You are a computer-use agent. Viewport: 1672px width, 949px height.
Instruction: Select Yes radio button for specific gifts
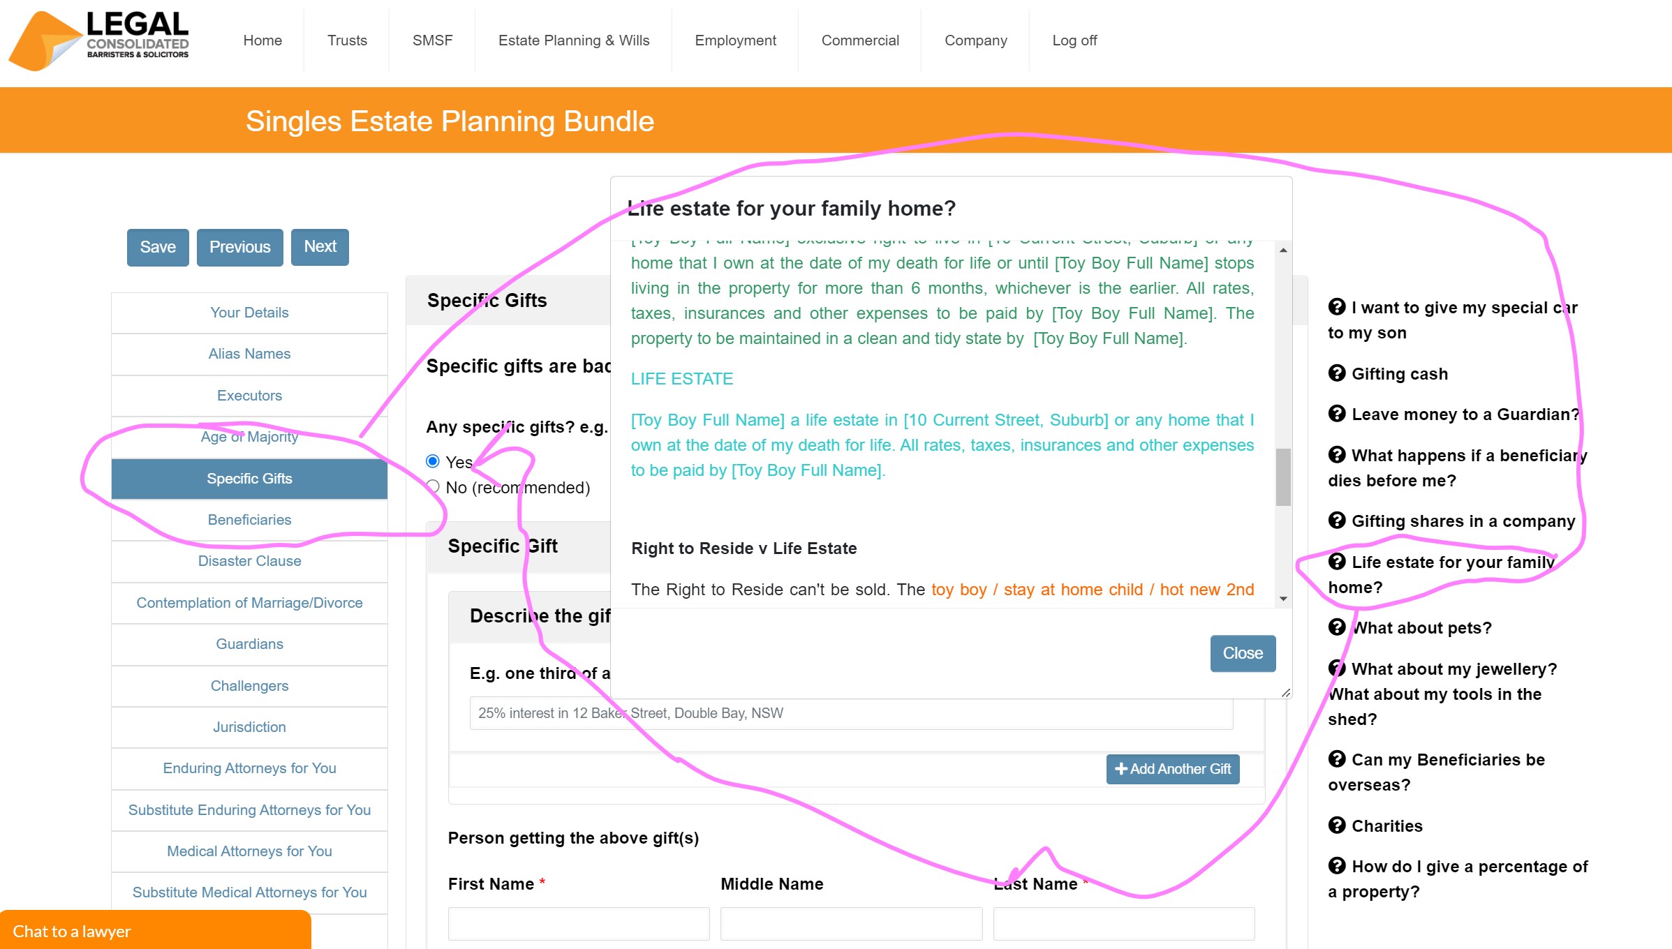434,460
